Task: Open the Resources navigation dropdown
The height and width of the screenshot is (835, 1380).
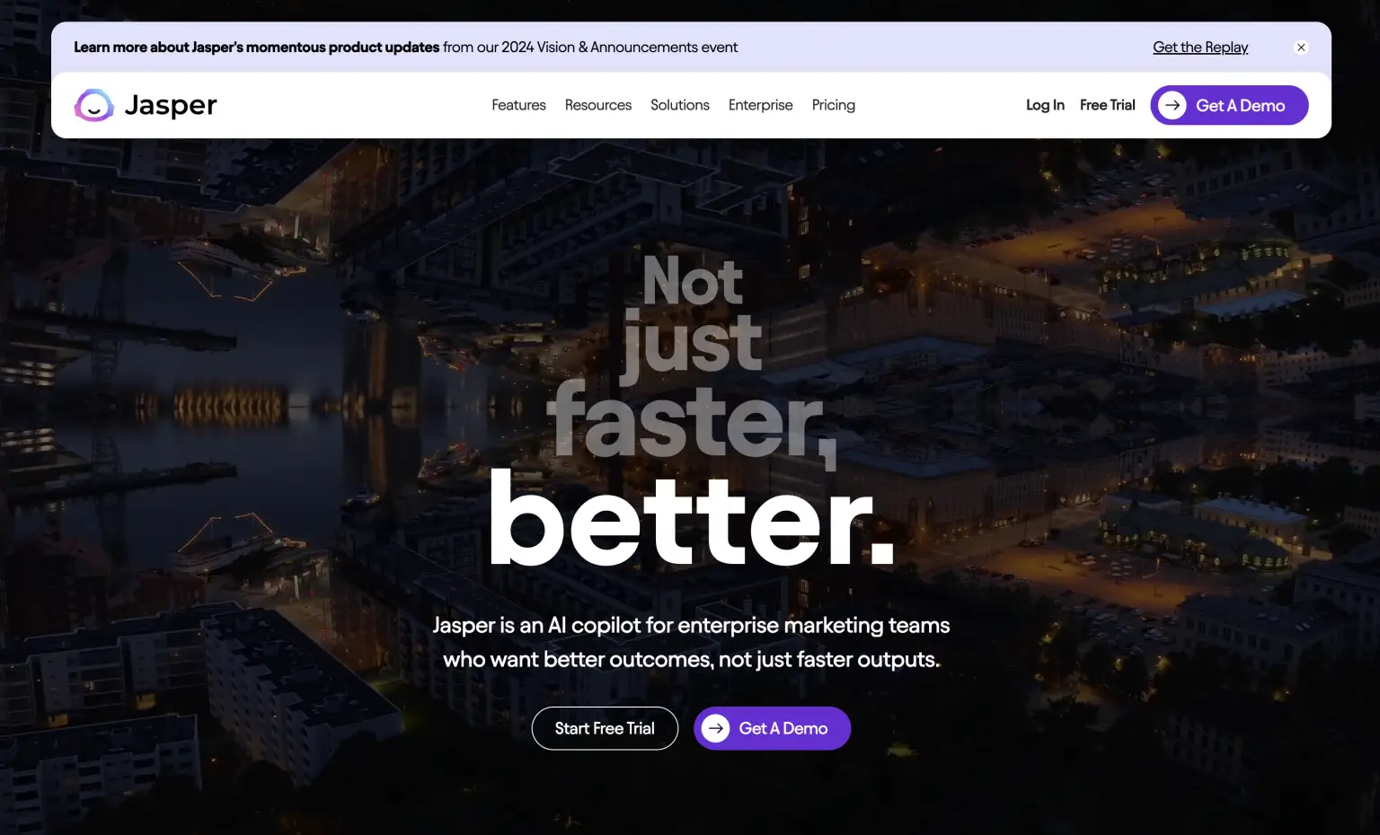Action: click(x=597, y=105)
